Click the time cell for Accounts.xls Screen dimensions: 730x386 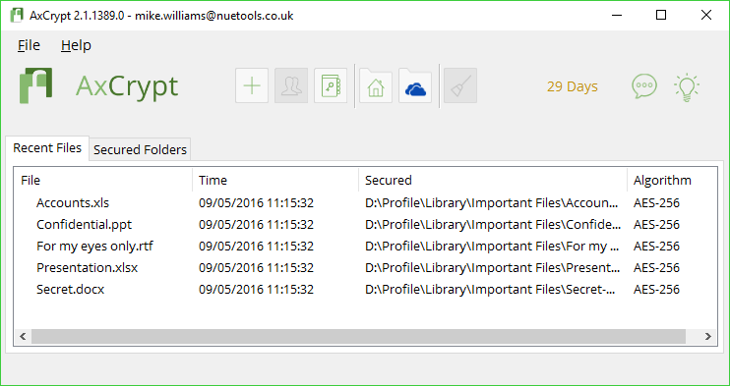pos(256,203)
